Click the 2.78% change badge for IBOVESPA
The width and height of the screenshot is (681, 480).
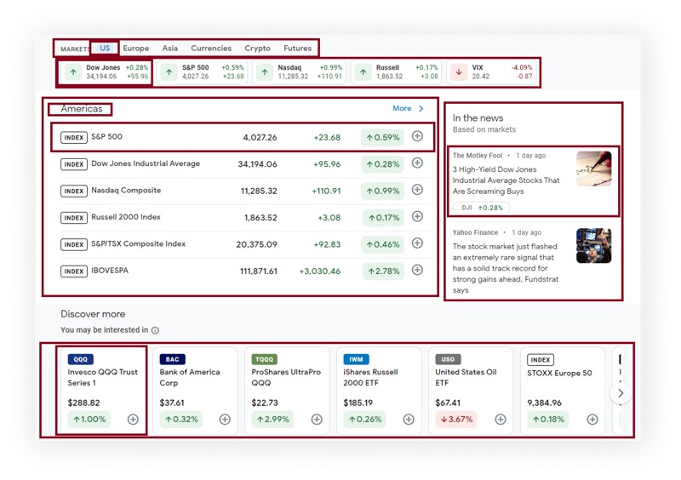tap(384, 271)
